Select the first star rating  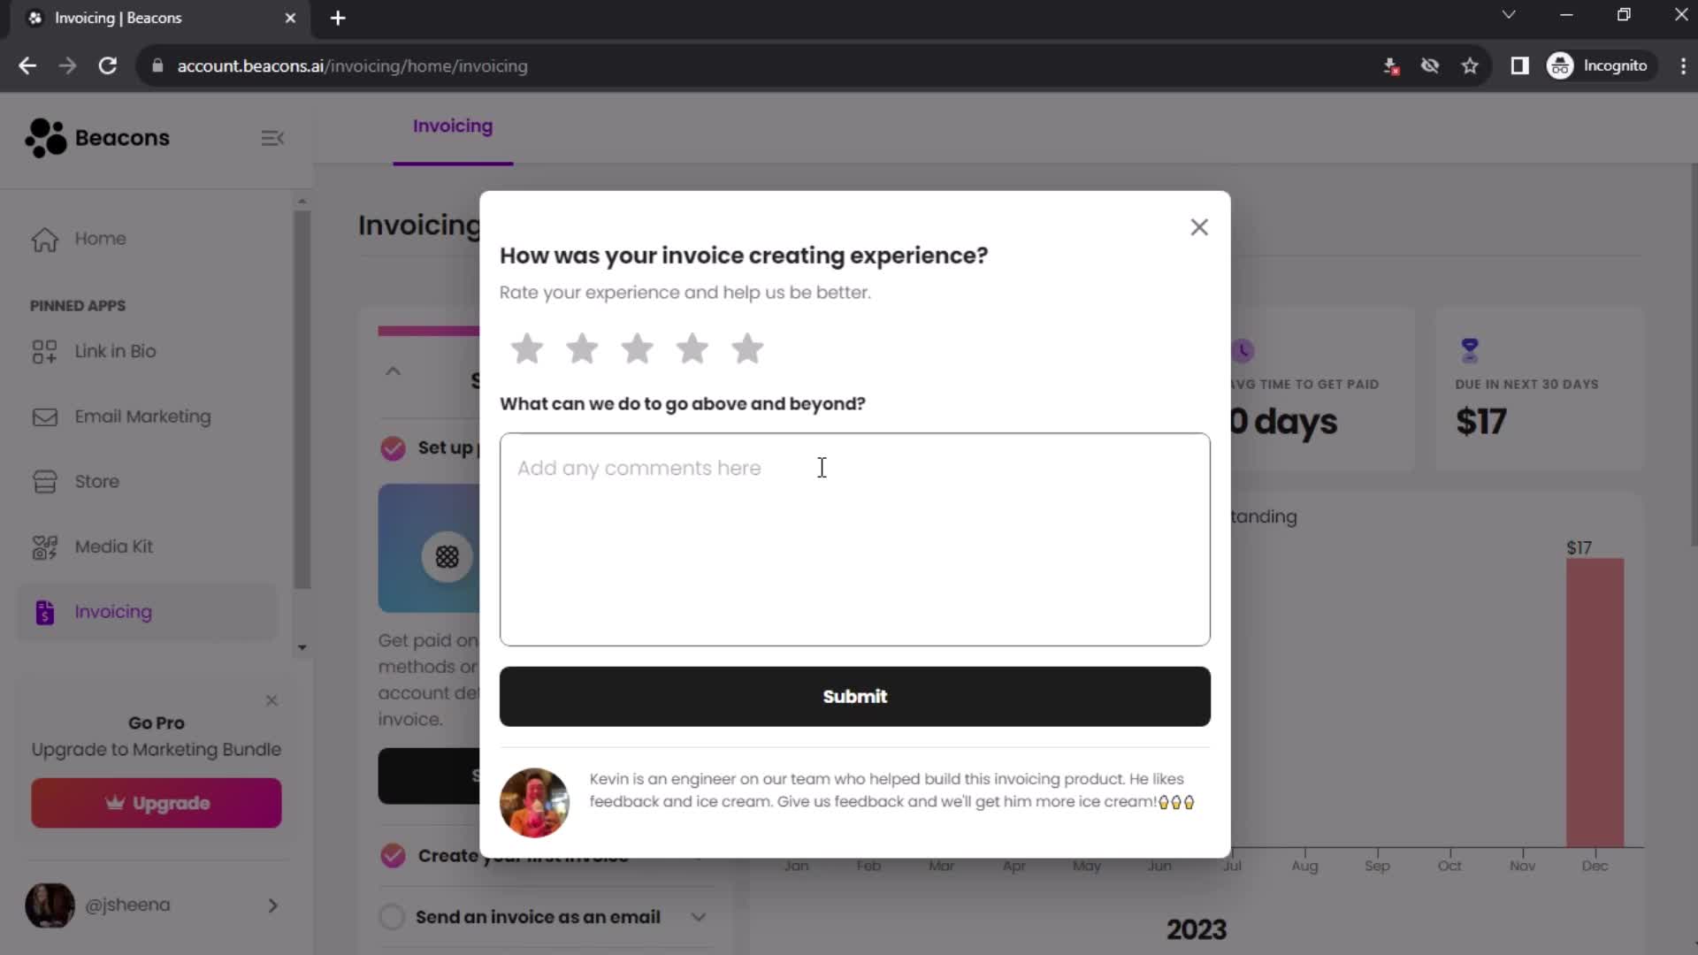pos(527,348)
